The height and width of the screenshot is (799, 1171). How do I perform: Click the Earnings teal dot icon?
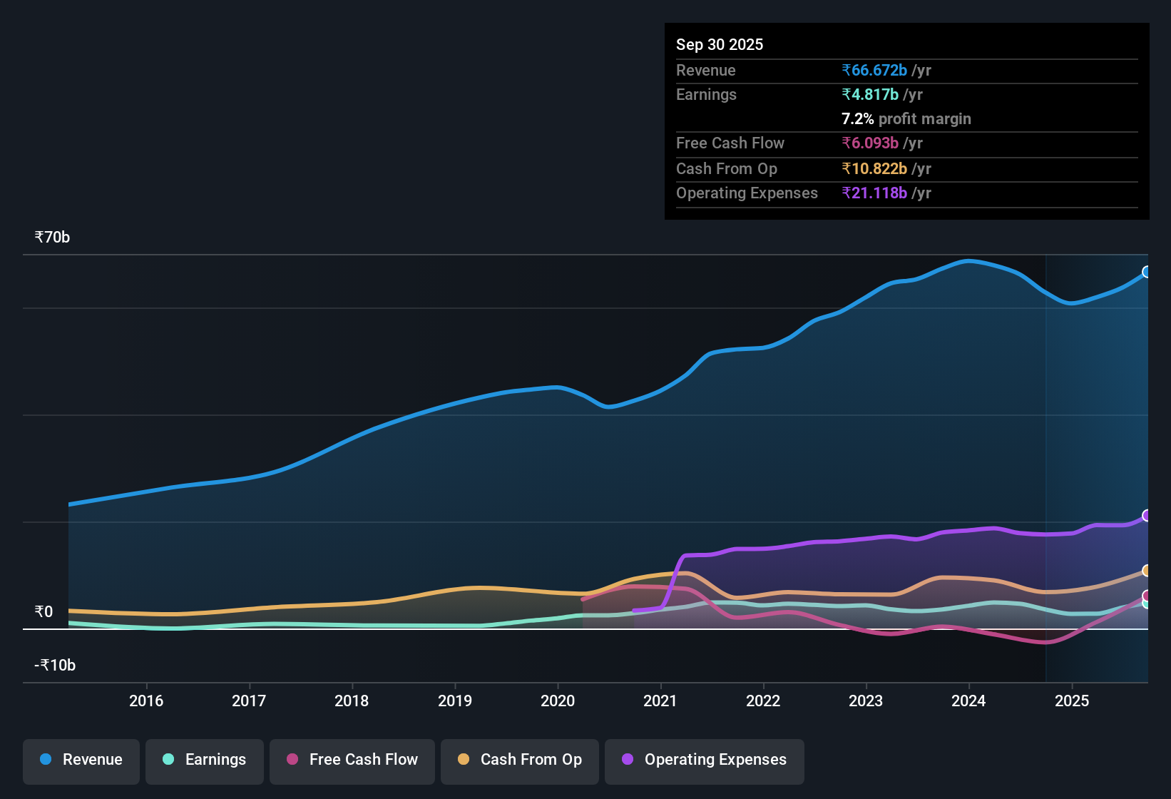click(x=168, y=760)
